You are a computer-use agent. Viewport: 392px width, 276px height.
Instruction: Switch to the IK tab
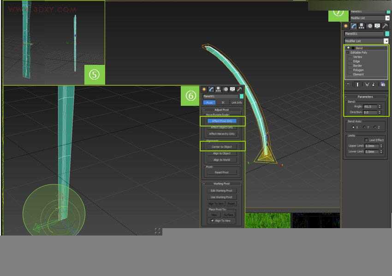coord(223,103)
